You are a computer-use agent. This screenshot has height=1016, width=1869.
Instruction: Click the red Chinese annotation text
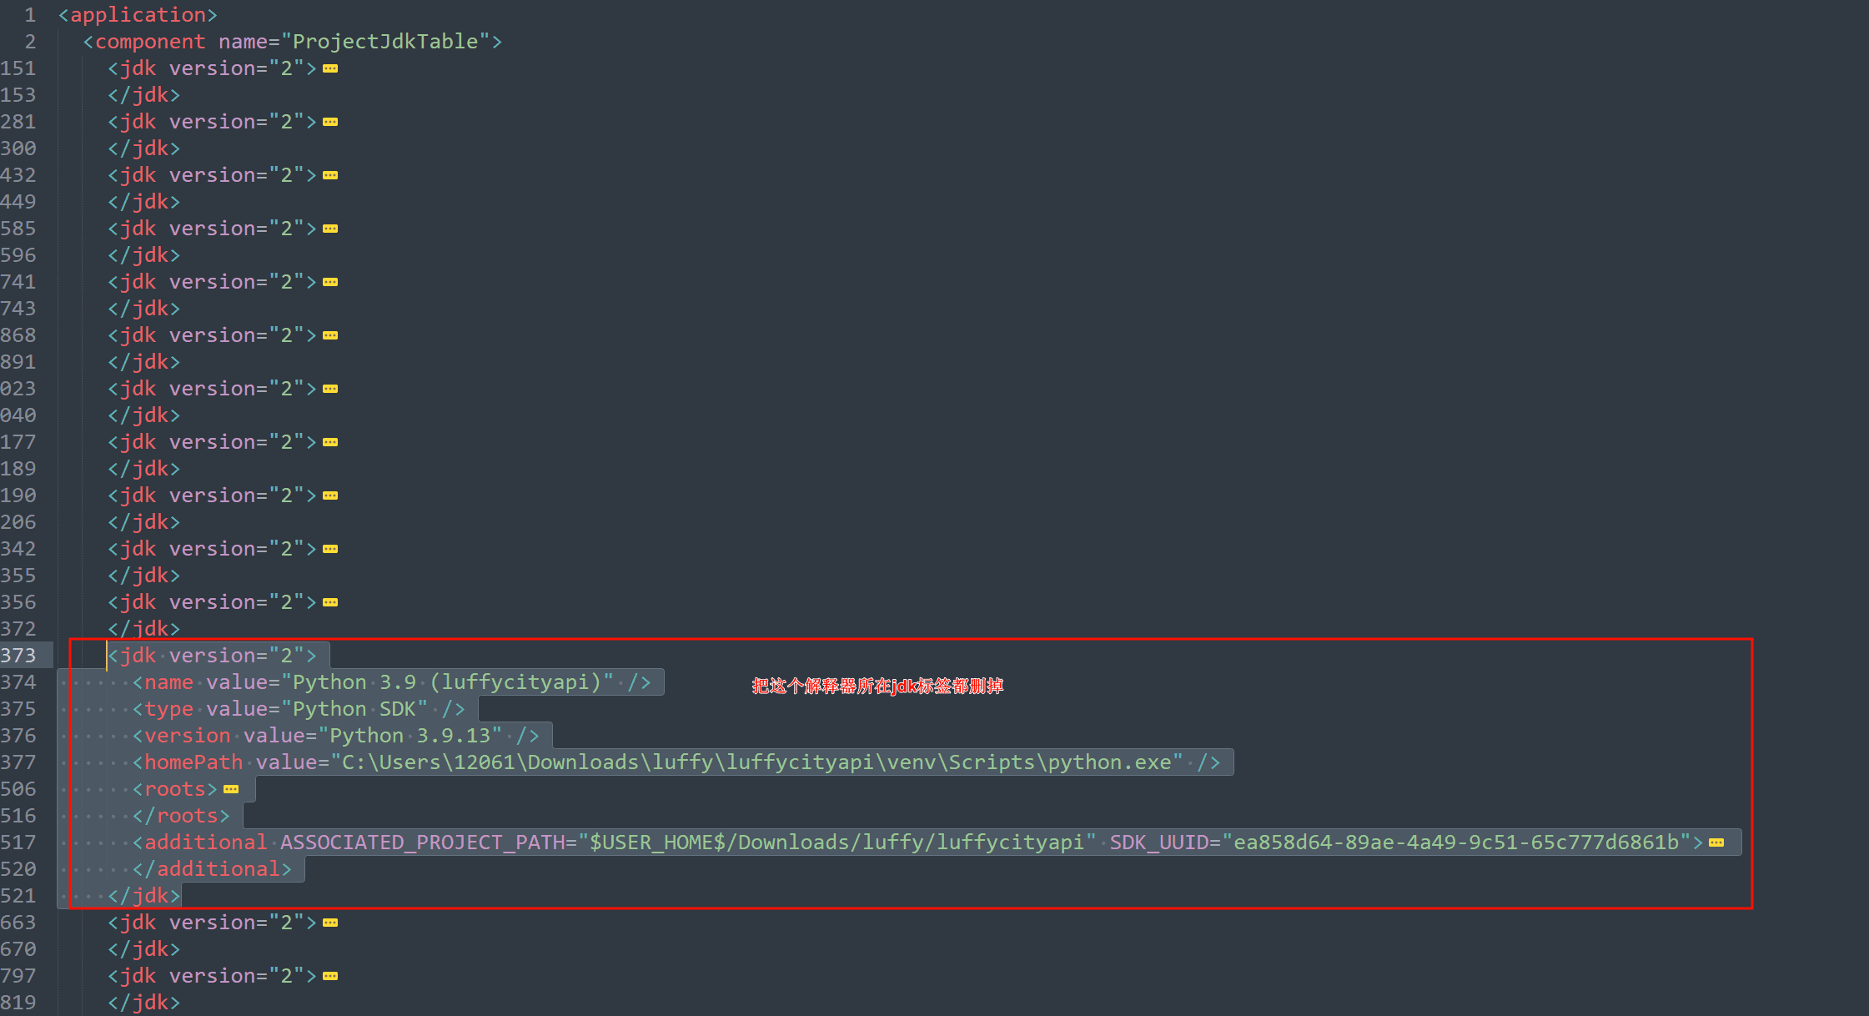(877, 686)
